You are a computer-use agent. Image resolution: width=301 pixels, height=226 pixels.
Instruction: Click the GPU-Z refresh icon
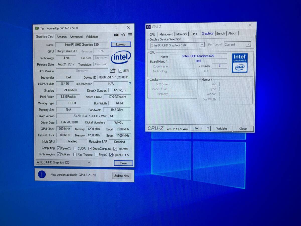123,35
